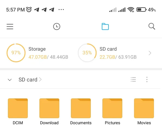Tap the 35% SD card usage ring

(x=87, y=53)
